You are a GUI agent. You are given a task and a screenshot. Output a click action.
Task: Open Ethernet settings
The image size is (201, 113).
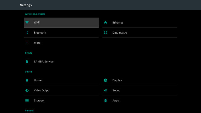(x=140, y=23)
